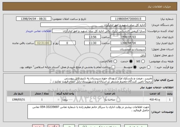Open the اطلاعات تماس خریدار link
180x127 pixels.
(x=38, y=31)
